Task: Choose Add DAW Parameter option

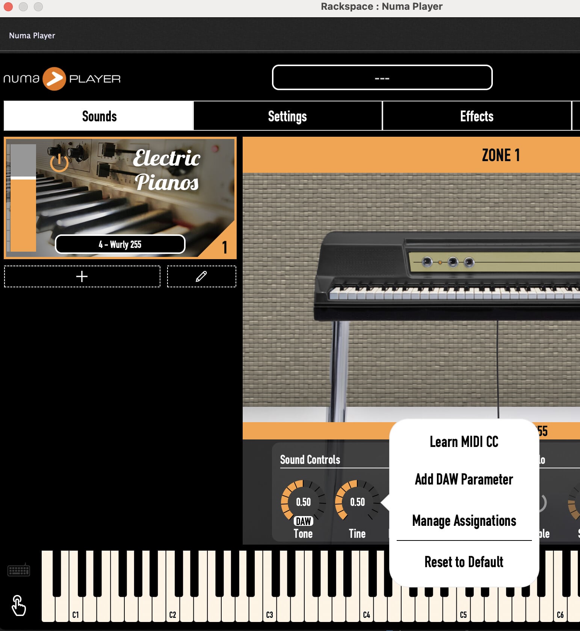Action: [464, 480]
